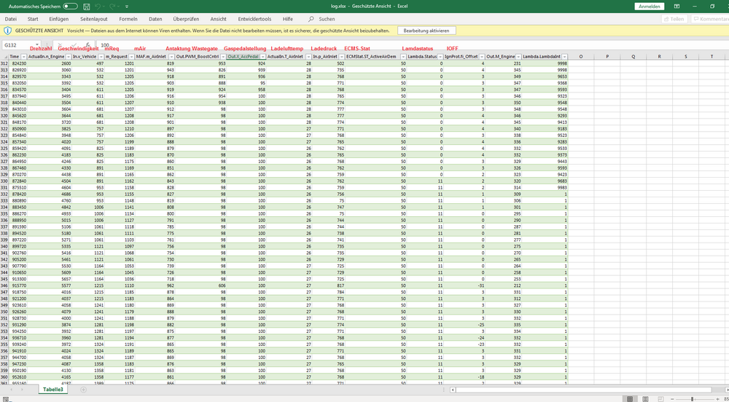Screen dimensions: 729x402
Task: Open the Out.M_Engine filter dropdown
Action: (x=518, y=55)
